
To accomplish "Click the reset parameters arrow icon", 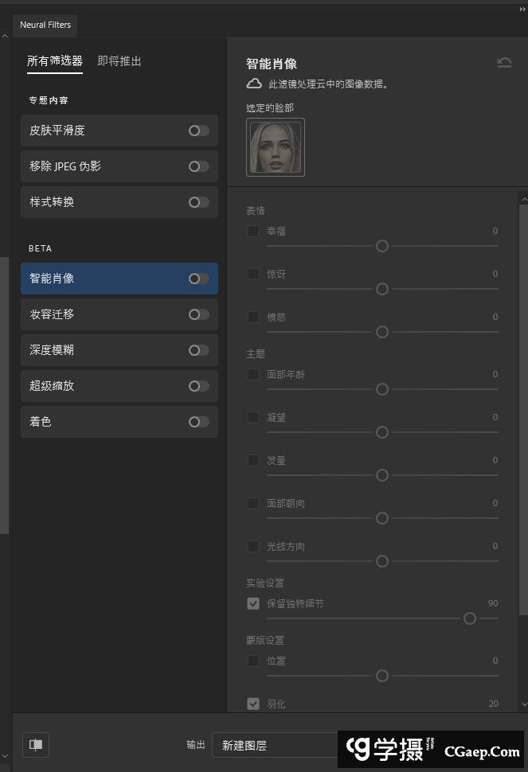I will point(504,63).
